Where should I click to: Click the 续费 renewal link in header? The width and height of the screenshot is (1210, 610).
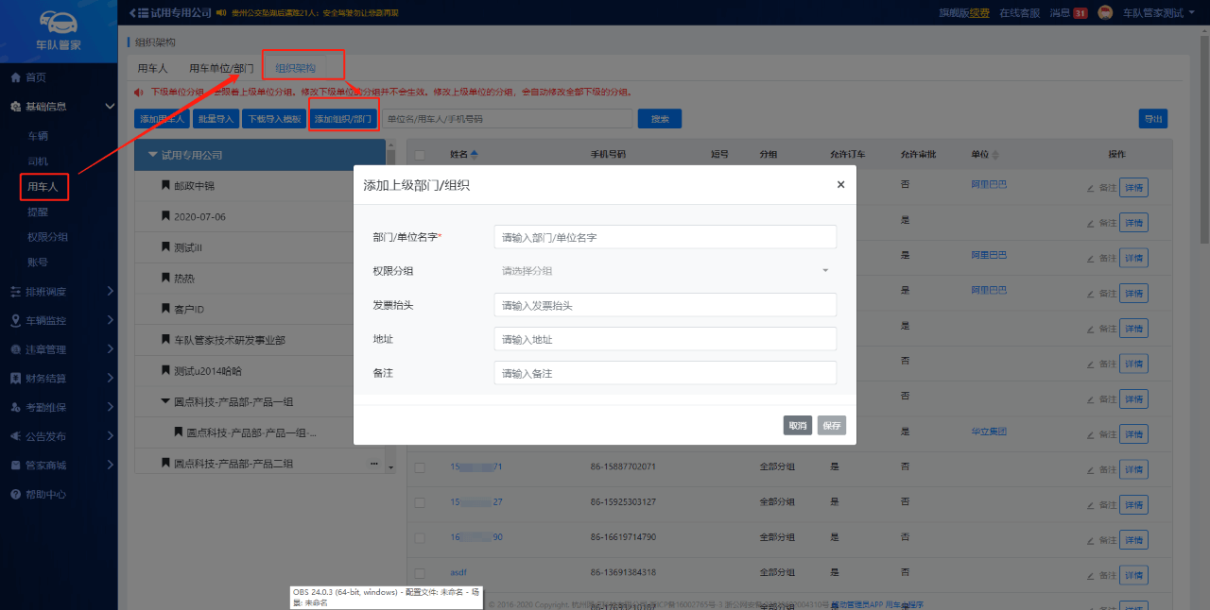[x=979, y=12]
